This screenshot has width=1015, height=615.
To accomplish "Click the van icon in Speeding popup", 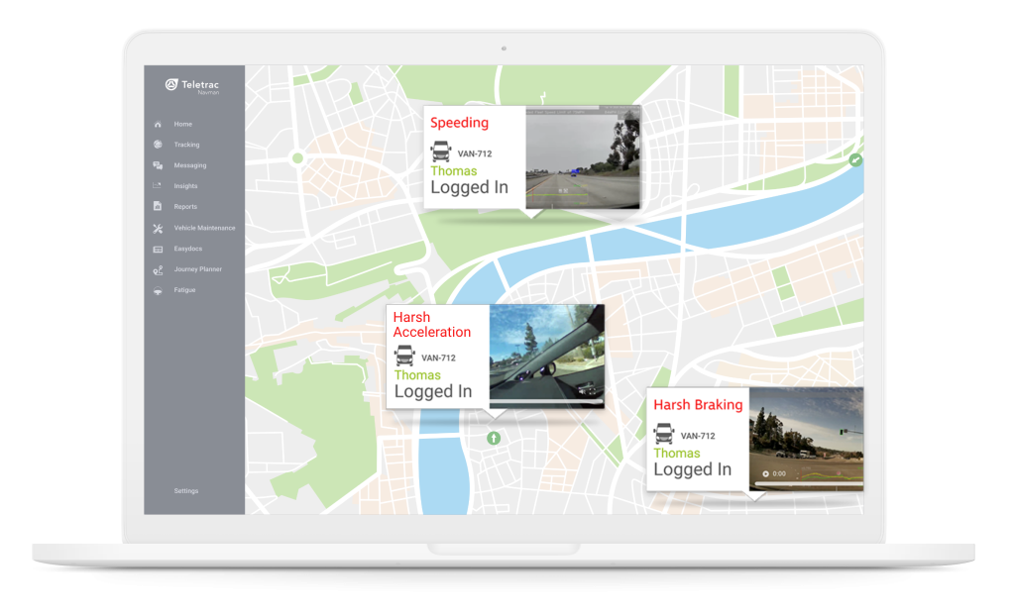I will 441,153.
